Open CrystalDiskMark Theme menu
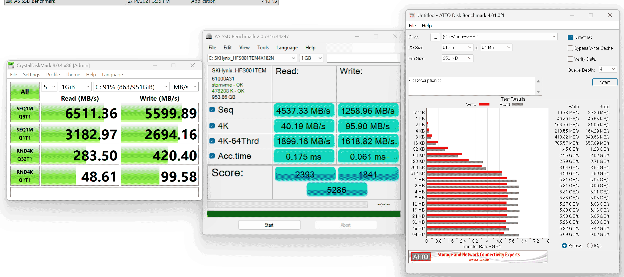This screenshot has height=277, width=624. coord(73,75)
